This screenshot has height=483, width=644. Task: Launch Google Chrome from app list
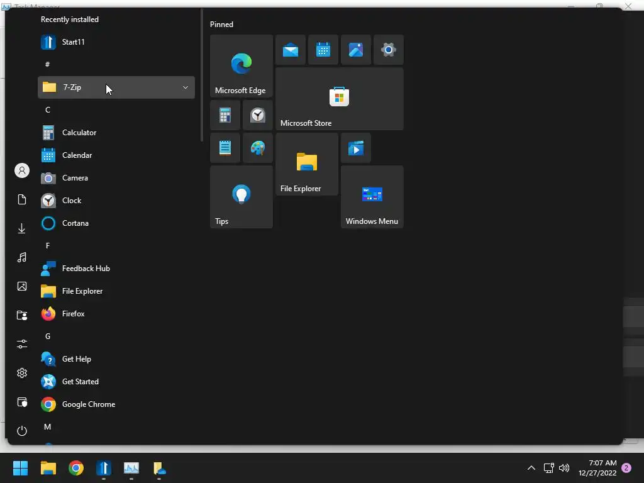click(x=116, y=404)
